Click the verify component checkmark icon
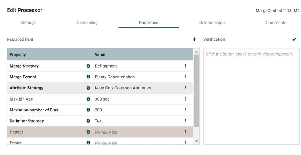301x155 pixels. coord(294,39)
